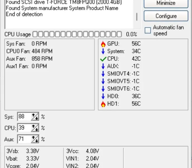Click the HD1 56C temperature value
192x168 pixels.
coord(136,104)
